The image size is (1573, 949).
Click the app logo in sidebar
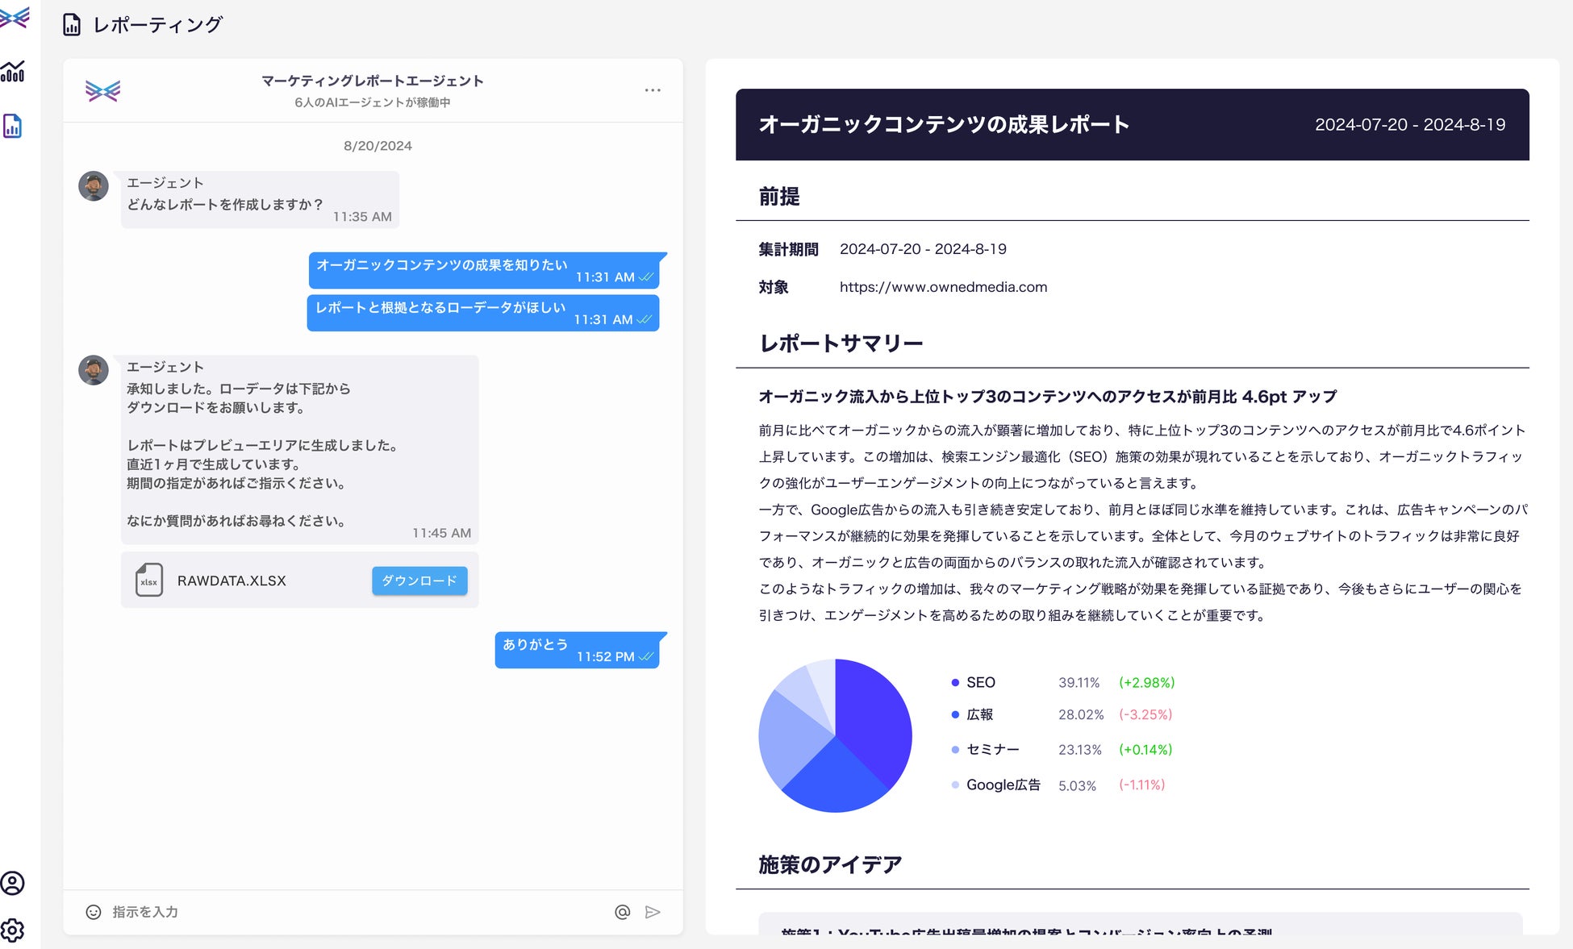click(x=14, y=17)
